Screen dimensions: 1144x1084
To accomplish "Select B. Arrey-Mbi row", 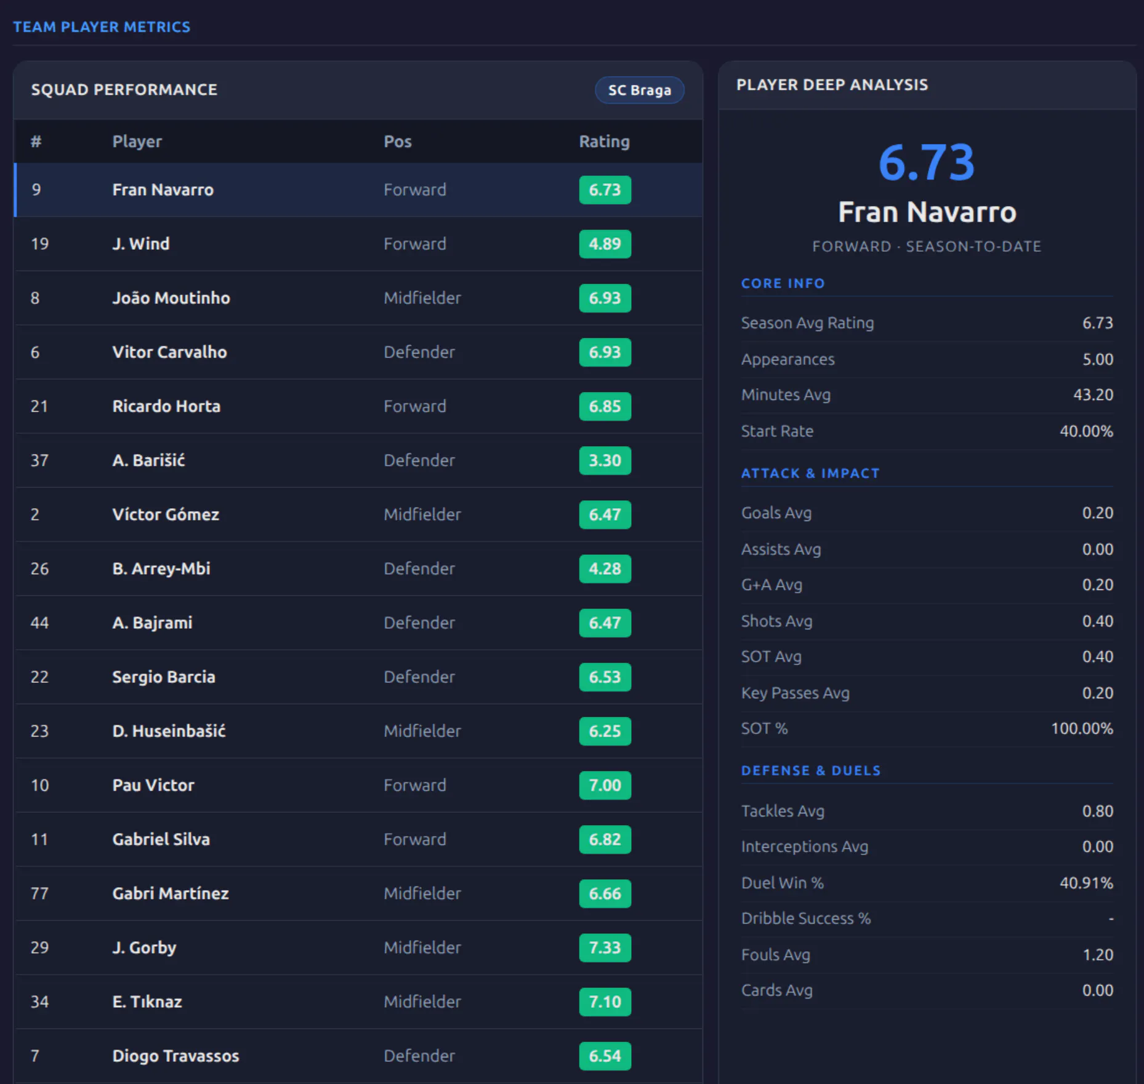I will click(x=358, y=568).
